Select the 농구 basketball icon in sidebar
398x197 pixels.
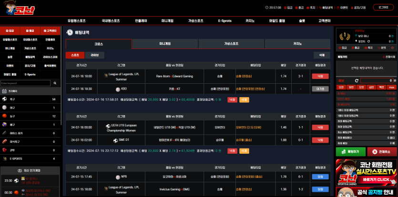pyautogui.click(x=4, y=116)
